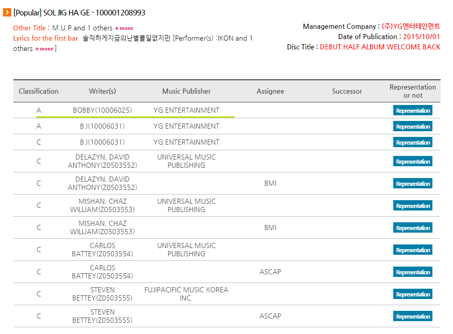Click Representation for B.I classification C row
The image size is (453, 334).
pos(412,142)
